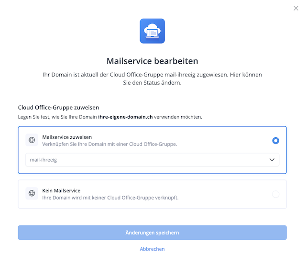Click 'Ihre Domain wird mit keiner' description
The height and width of the screenshot is (266, 306).
[x=110, y=198]
